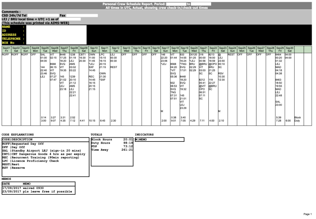
Task: Click the CSD 24h/7d Tel field
Action: [x=43, y=15]
